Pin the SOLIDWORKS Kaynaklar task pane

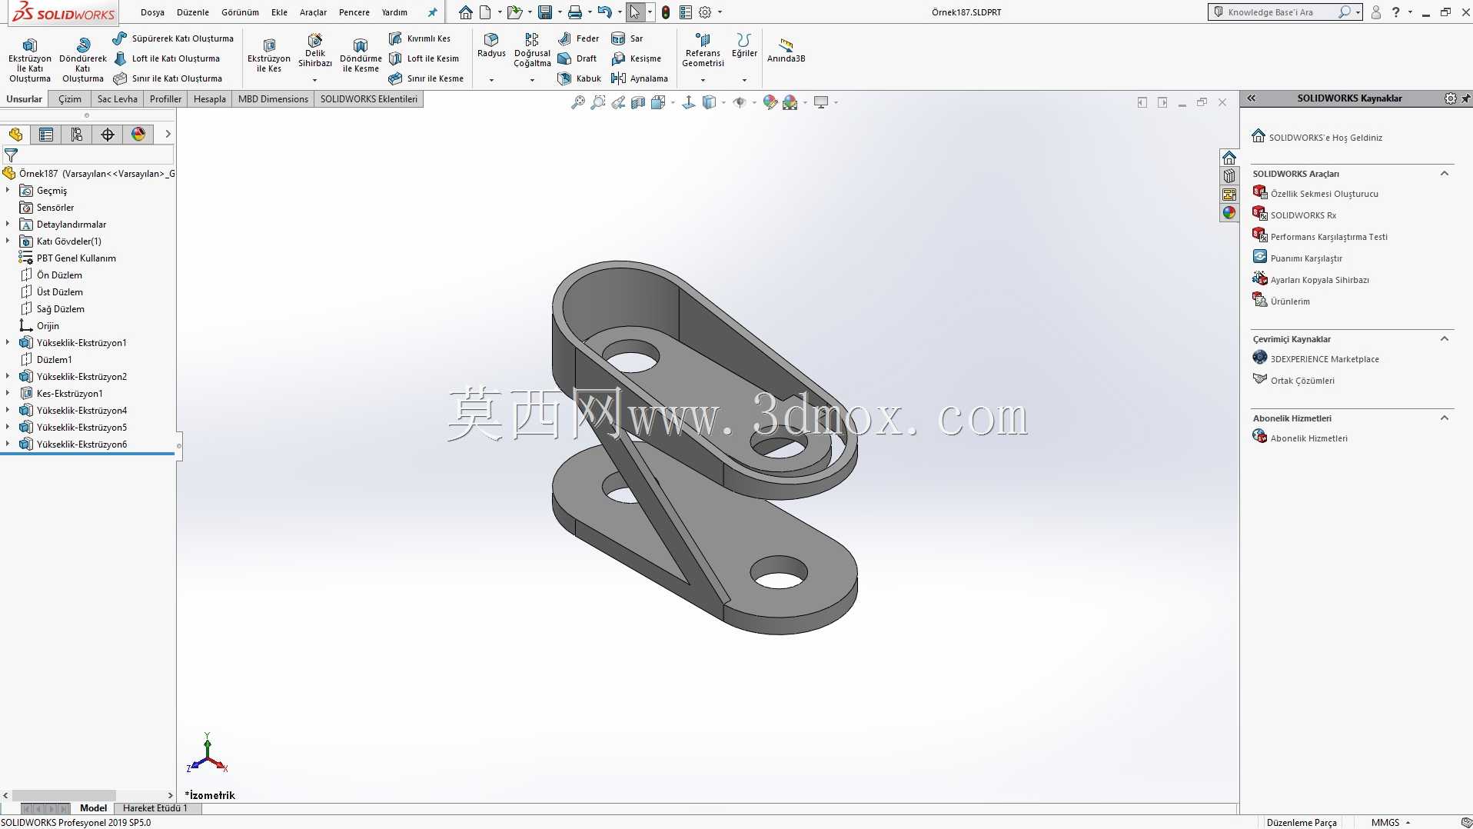tap(1465, 98)
